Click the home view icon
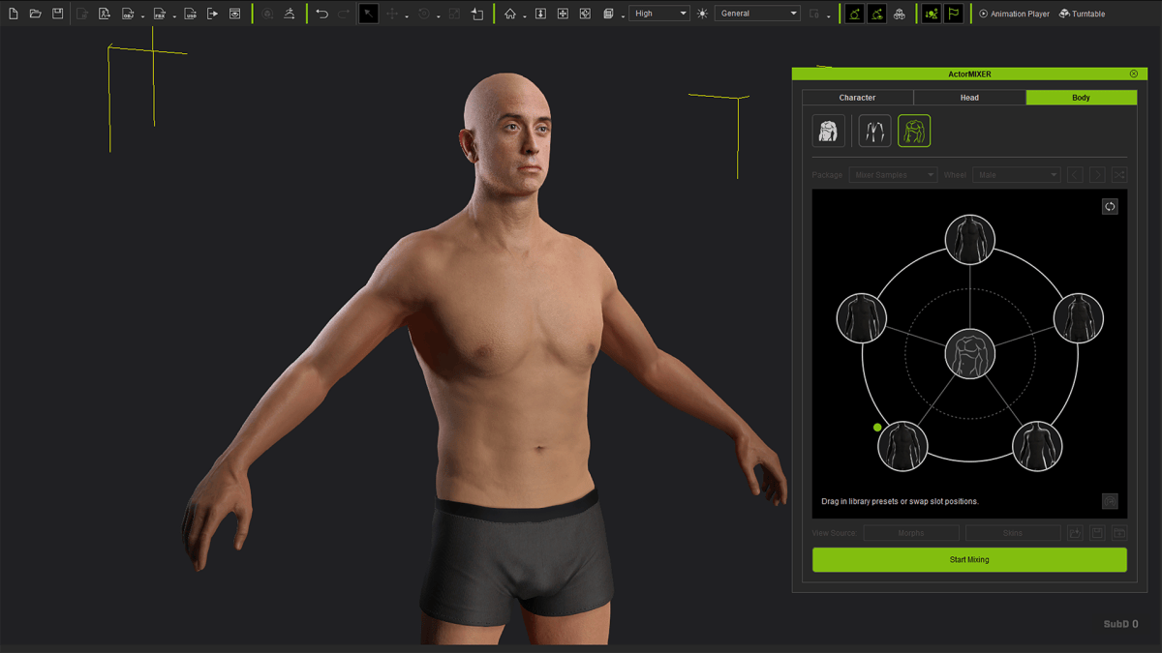1162x653 pixels. coord(510,14)
